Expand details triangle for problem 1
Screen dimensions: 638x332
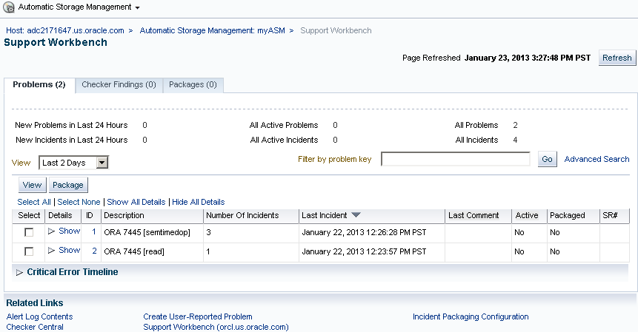[51, 231]
